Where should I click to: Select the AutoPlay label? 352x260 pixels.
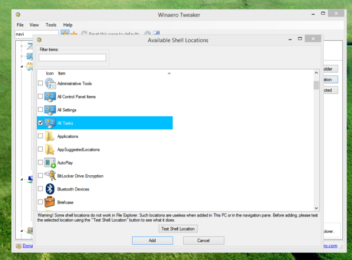coord(65,163)
